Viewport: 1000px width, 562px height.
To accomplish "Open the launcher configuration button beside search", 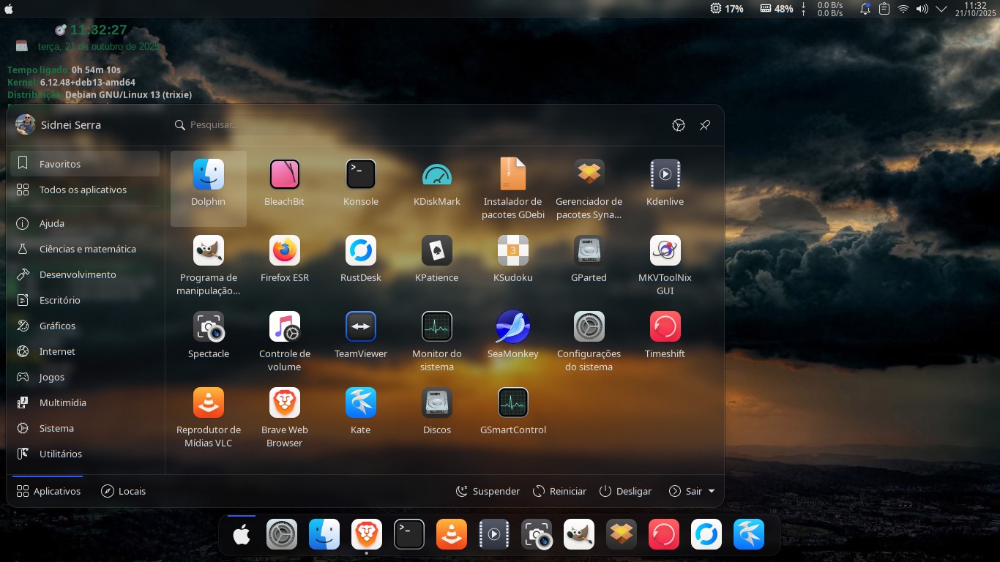I will (678, 125).
